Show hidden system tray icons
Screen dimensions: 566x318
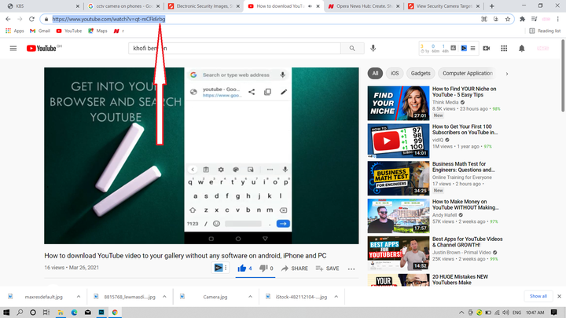461,313
